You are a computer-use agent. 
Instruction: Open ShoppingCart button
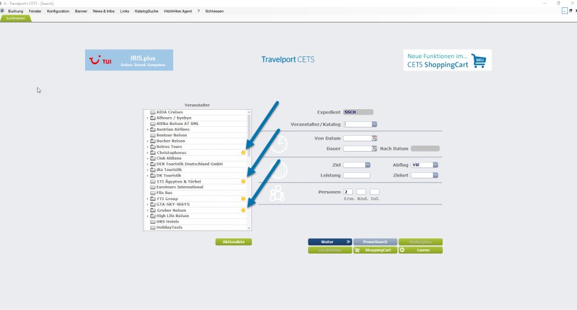point(375,250)
